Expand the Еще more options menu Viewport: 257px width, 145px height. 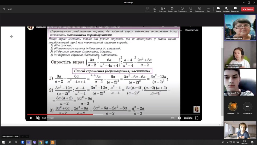[x=208, y=9]
